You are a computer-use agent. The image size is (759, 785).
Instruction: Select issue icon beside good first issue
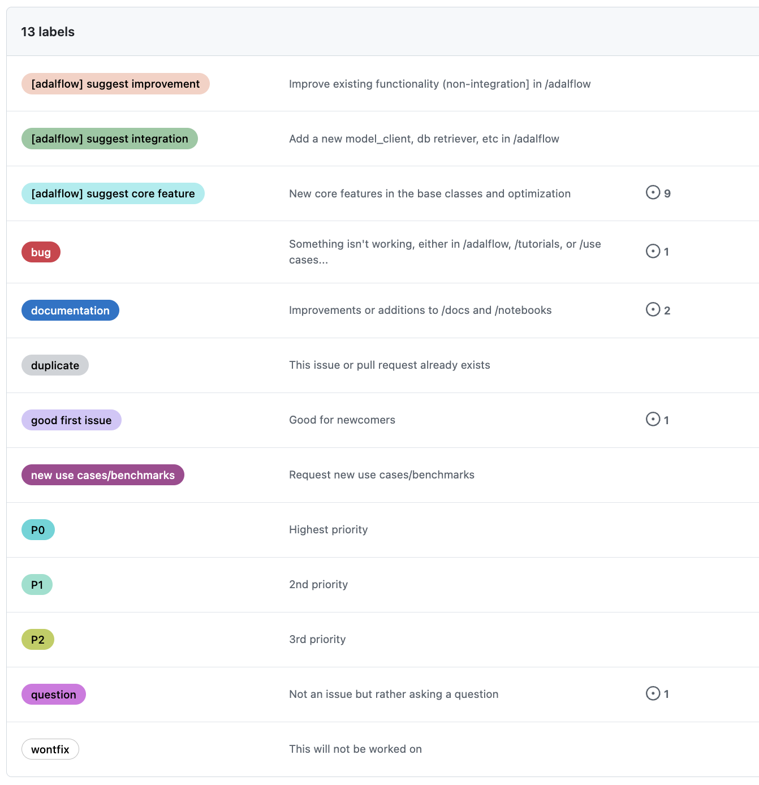(653, 420)
